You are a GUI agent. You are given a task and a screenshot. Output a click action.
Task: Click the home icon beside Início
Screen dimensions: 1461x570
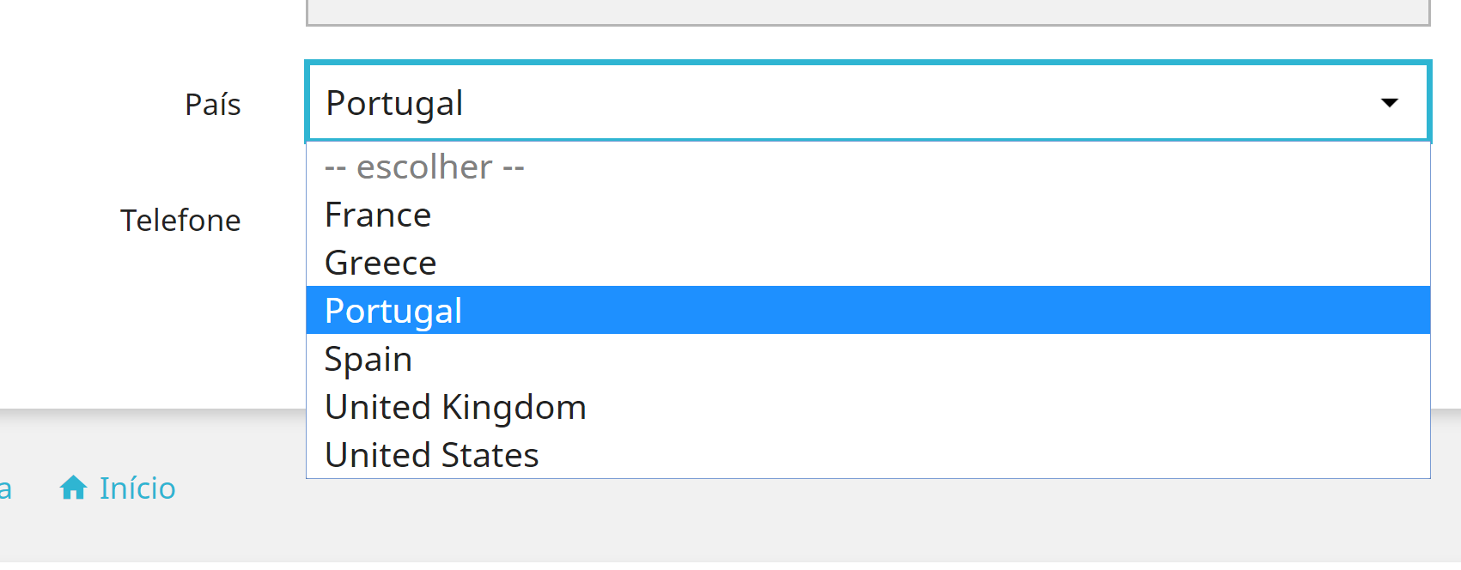point(73,488)
